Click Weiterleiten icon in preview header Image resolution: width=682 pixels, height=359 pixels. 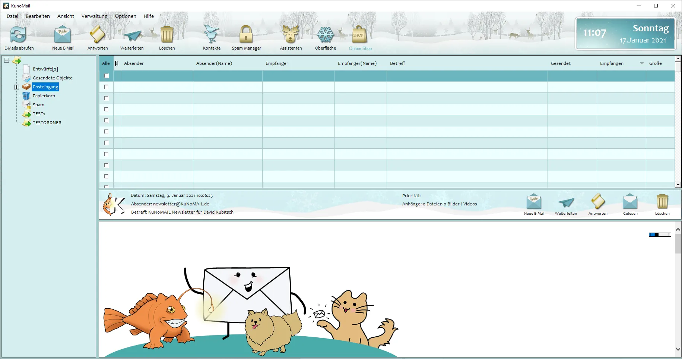coord(566,202)
